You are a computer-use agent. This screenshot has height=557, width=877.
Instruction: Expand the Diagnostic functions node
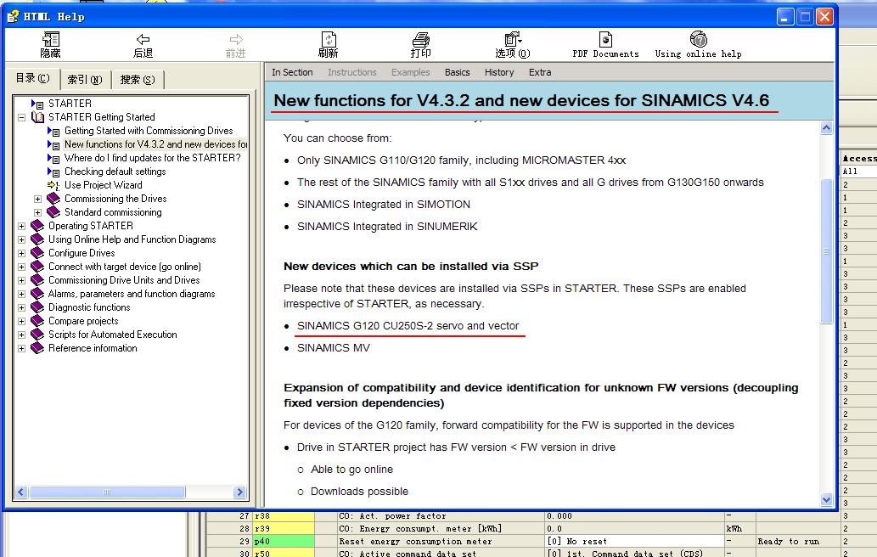tap(21, 307)
